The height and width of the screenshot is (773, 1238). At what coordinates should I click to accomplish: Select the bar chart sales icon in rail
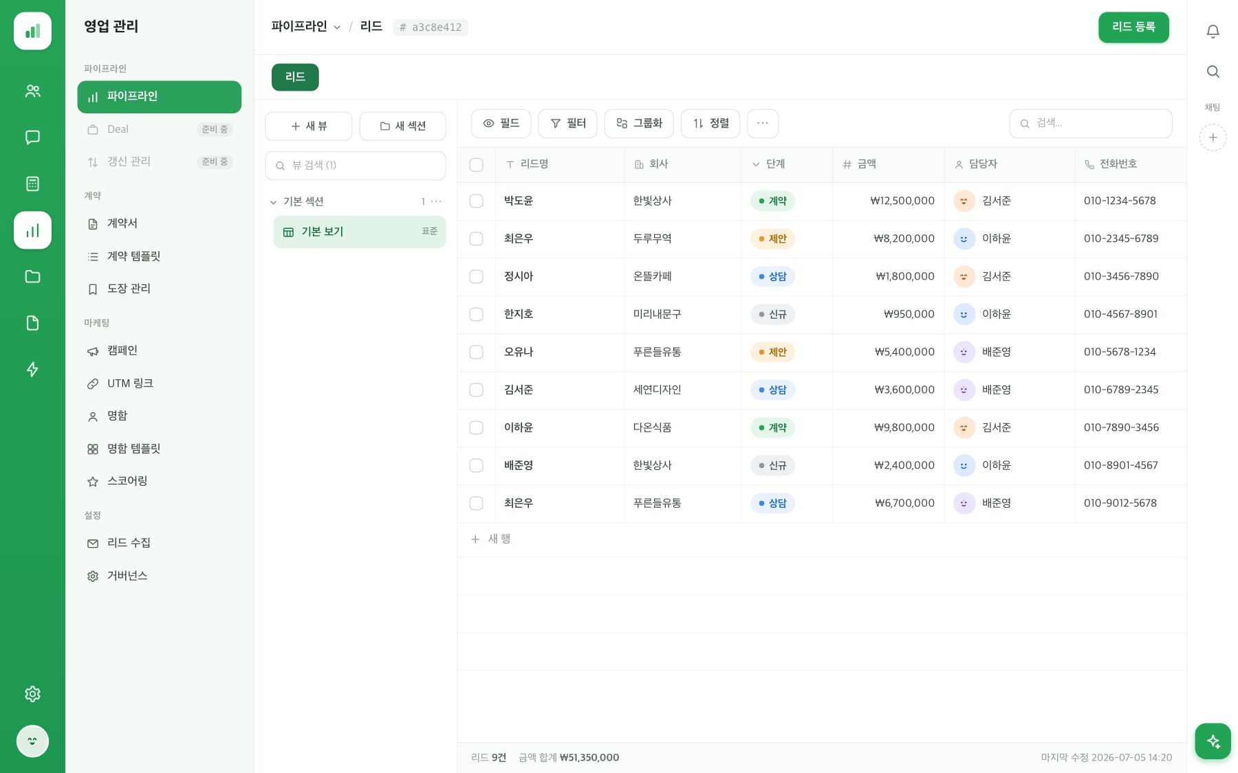[x=32, y=230]
